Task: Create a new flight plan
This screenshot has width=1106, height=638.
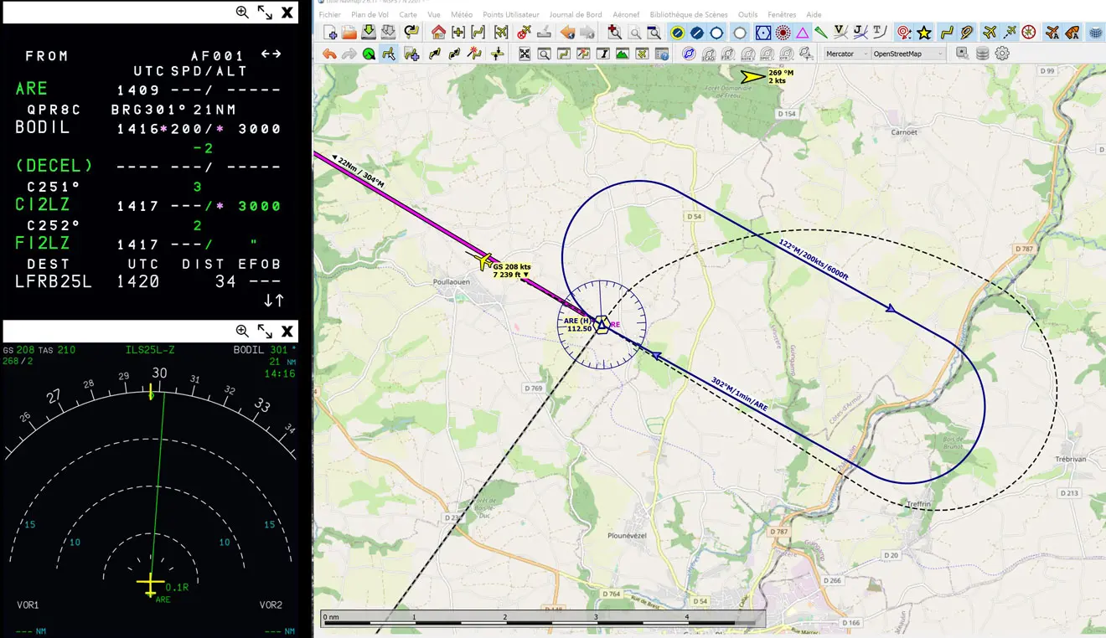Action: click(x=328, y=32)
